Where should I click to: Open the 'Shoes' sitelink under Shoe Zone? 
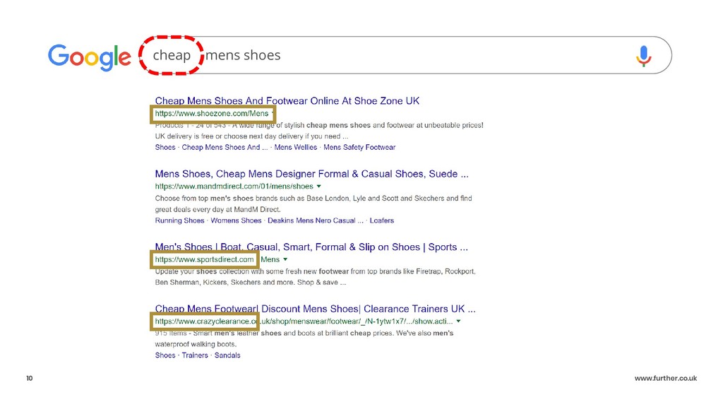coord(165,147)
